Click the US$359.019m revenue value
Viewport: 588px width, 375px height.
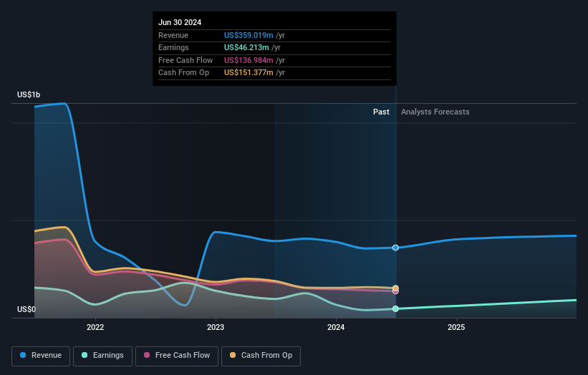(249, 35)
